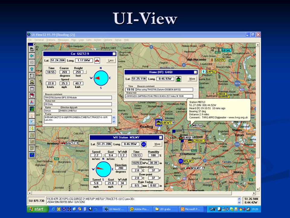Screen dimensions: 290x218
Task: Expand the Beacon comment field in G6ZTZ-9 window
Action: [x=114, y=97]
